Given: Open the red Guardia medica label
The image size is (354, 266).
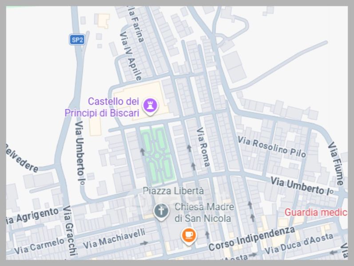Looking at the screenshot, I should pyautogui.click(x=316, y=212).
